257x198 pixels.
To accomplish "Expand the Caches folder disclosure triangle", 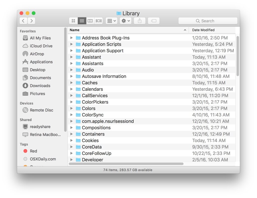I will (72, 83).
